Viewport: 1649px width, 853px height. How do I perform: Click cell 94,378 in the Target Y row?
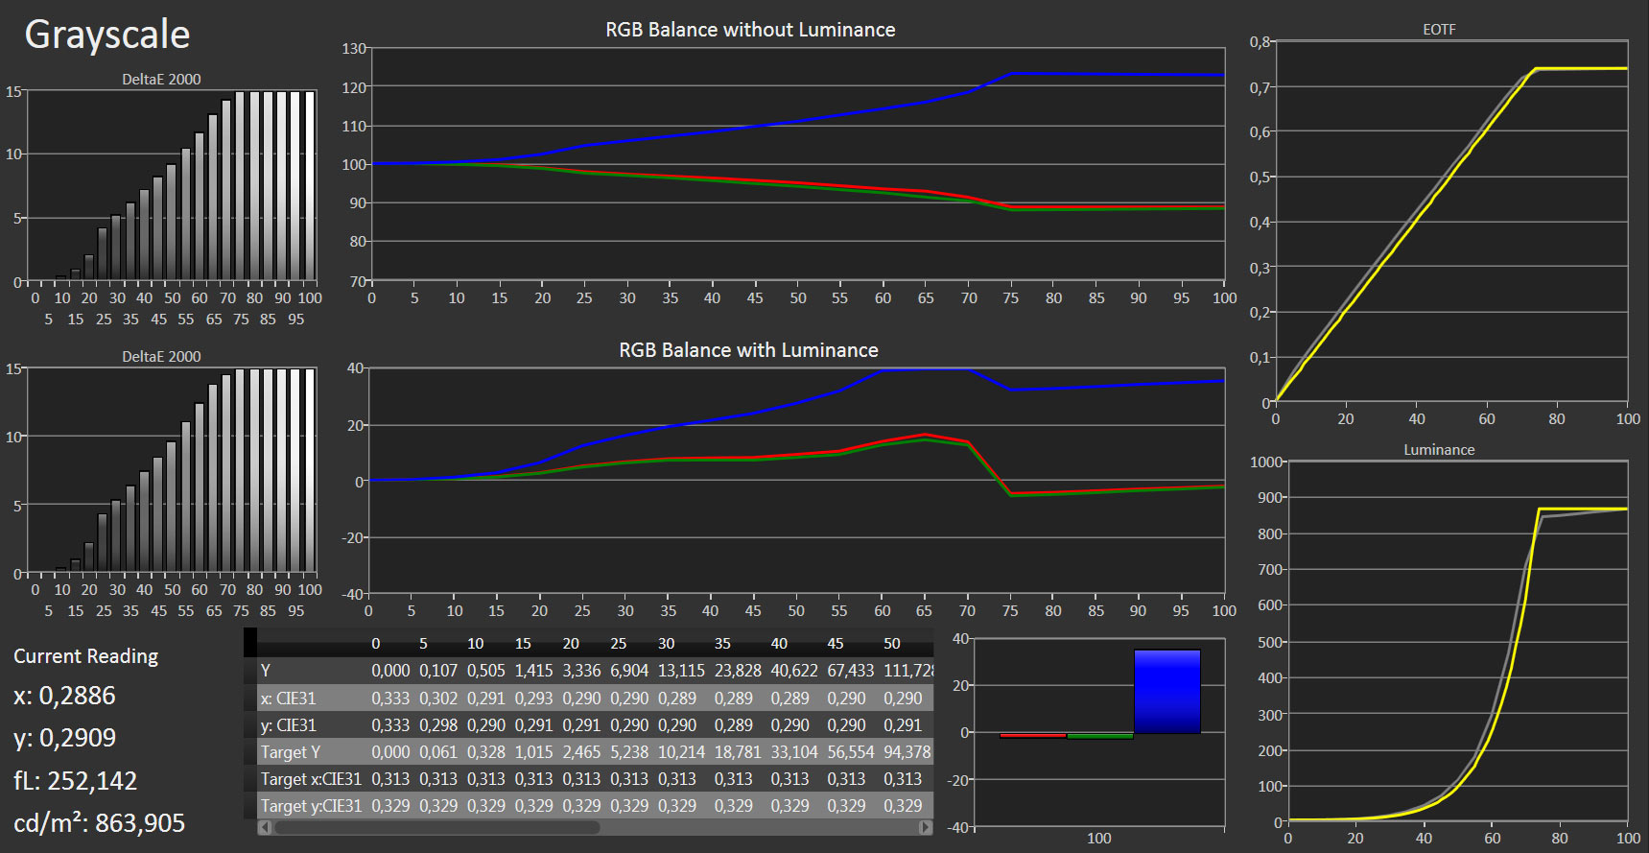pyautogui.click(x=907, y=752)
